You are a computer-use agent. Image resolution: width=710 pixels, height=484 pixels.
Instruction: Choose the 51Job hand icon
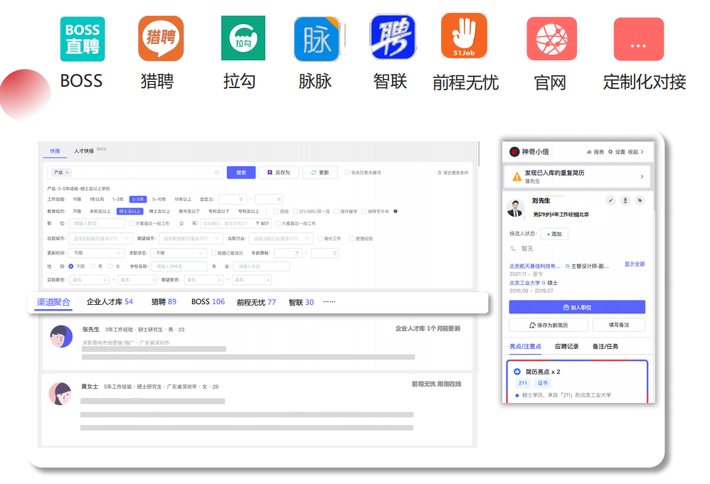[x=464, y=36]
